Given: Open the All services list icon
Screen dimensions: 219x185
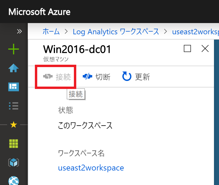Looking at the screenshot, I should tap(14, 106).
